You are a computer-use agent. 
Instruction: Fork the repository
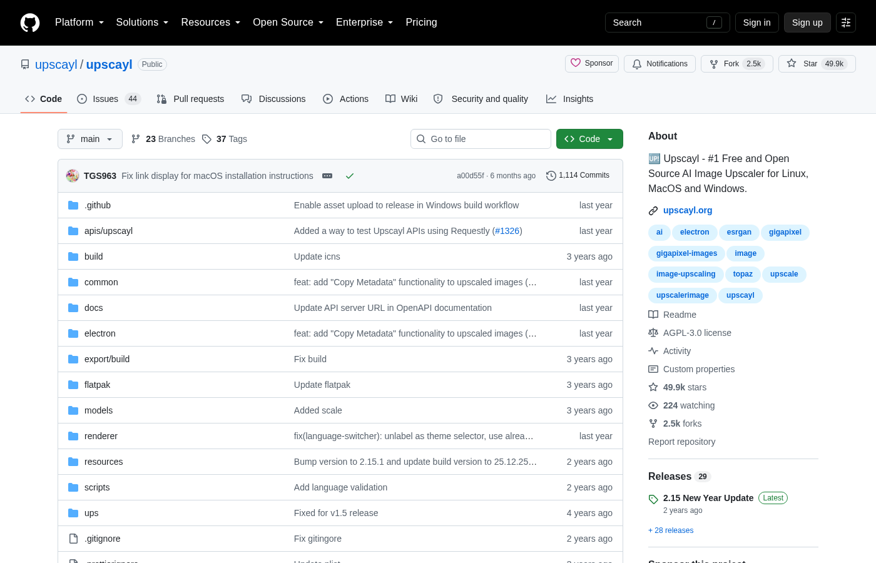point(737,64)
